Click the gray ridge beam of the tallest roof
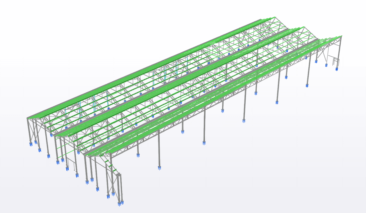Screen dimensions: 366x213 point(151,67)
